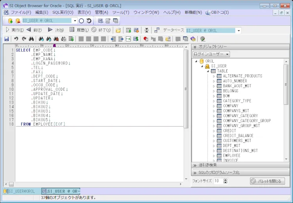Image resolution: width=293 pixels, height=203 pixels.
Task: Expand the 逆引き検索 panel
Action: click(240, 165)
